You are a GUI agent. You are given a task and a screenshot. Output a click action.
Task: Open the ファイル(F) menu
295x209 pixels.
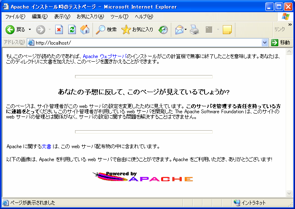click(15, 17)
